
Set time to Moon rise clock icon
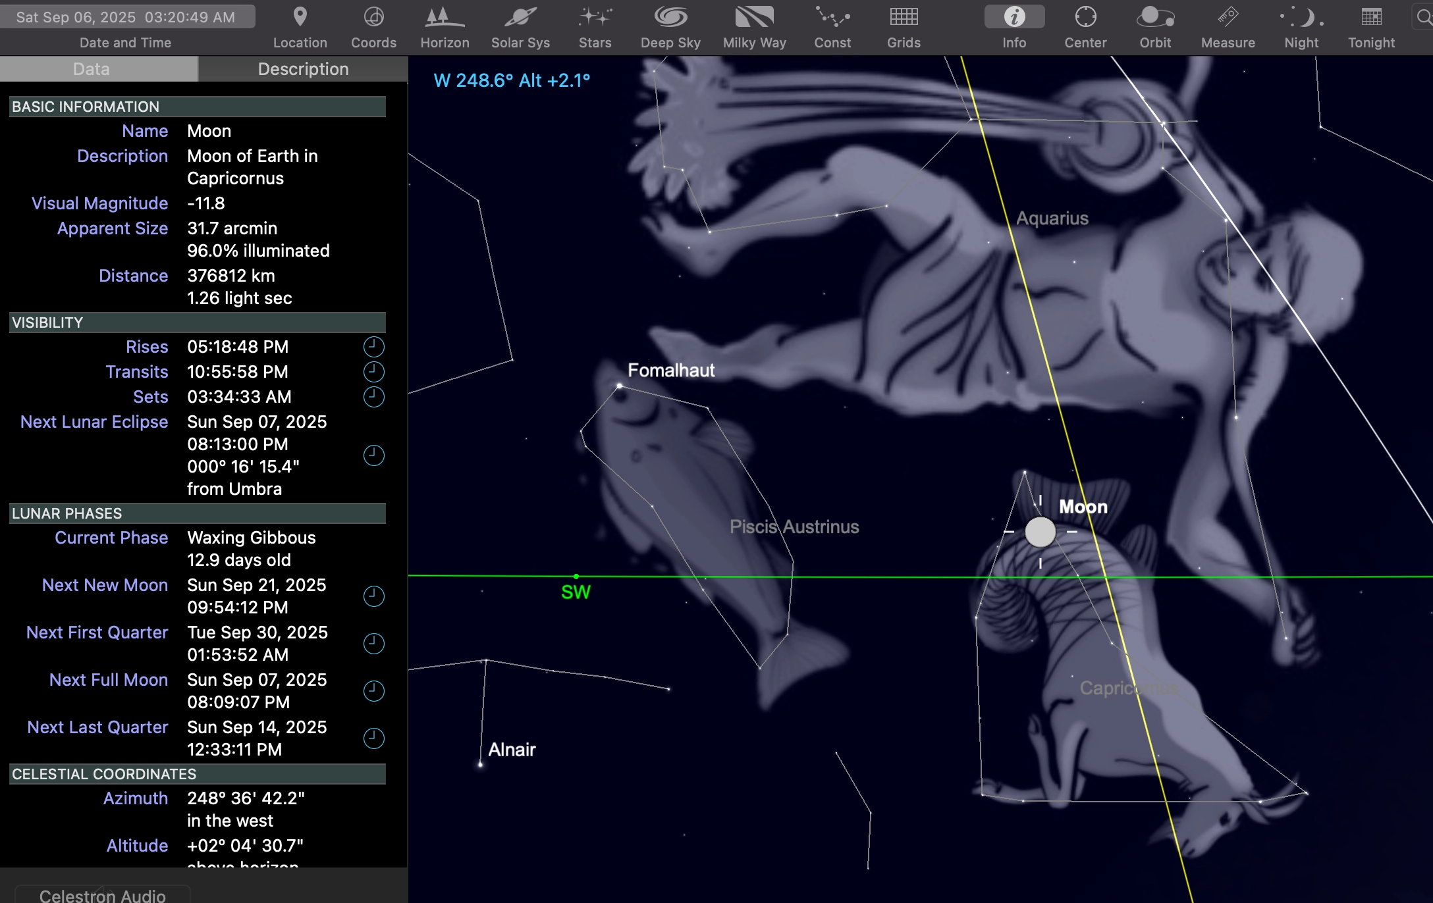pos(373,346)
